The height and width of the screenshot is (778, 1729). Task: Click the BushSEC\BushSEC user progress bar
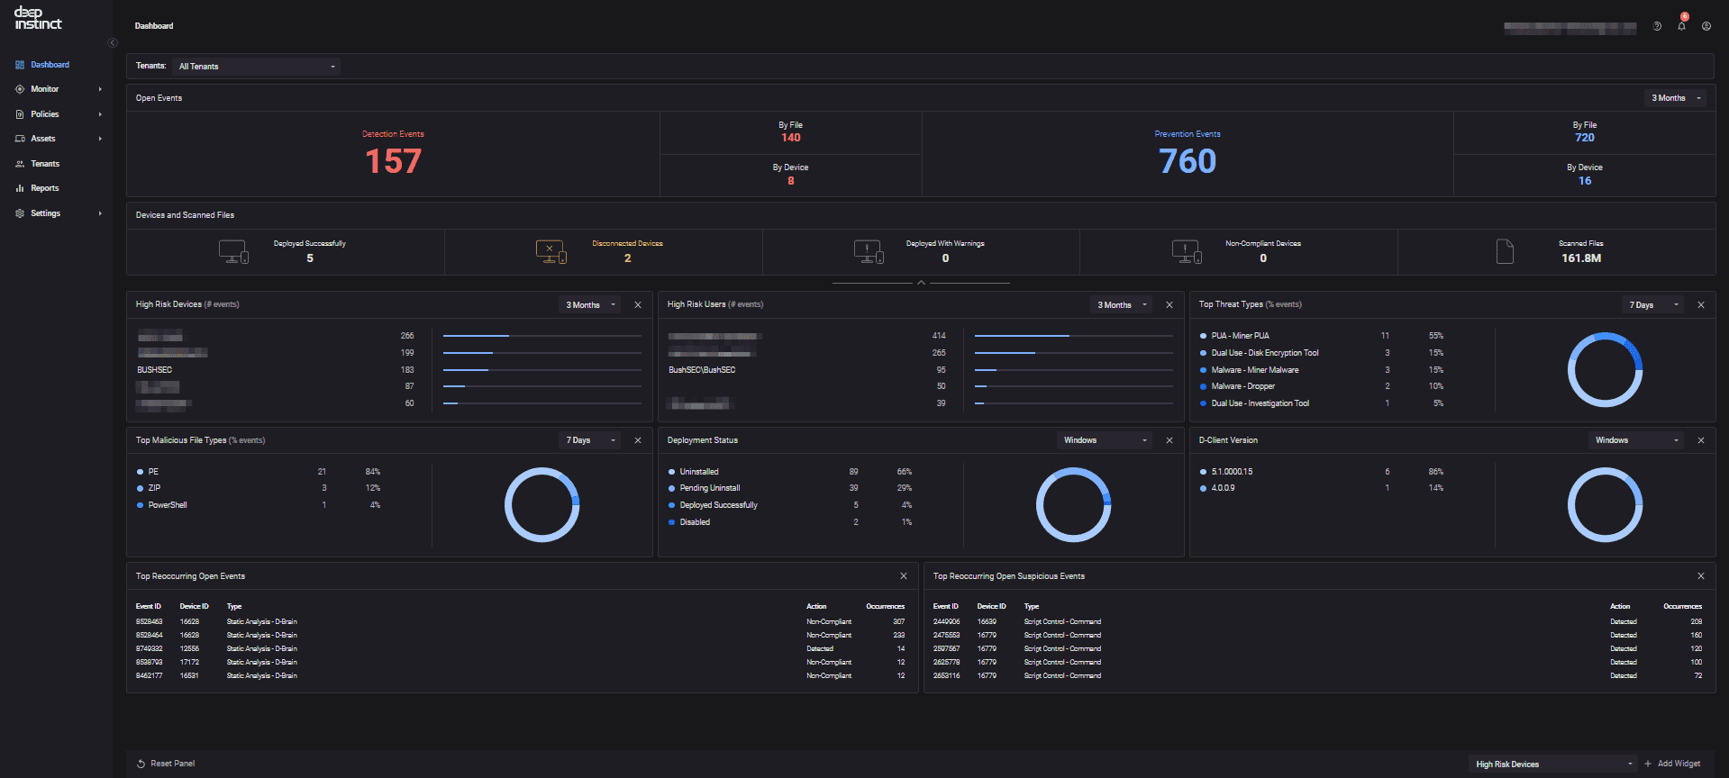coord(1074,370)
